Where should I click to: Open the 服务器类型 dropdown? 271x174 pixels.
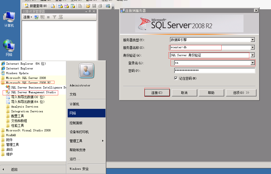[253, 40]
